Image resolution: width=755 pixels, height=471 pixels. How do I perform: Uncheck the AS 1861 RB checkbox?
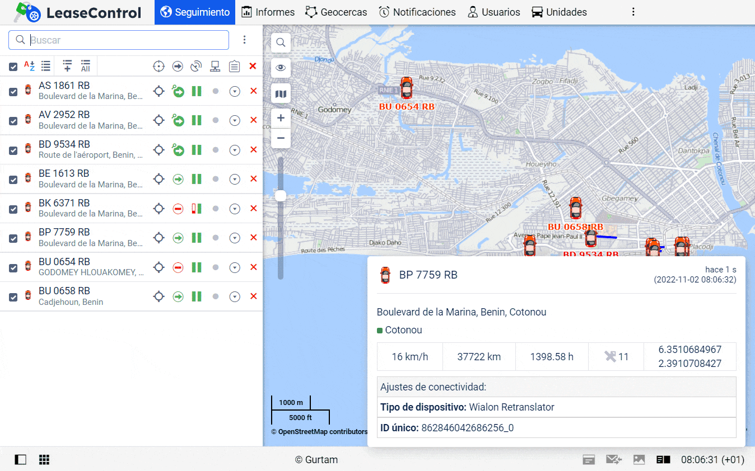13,92
